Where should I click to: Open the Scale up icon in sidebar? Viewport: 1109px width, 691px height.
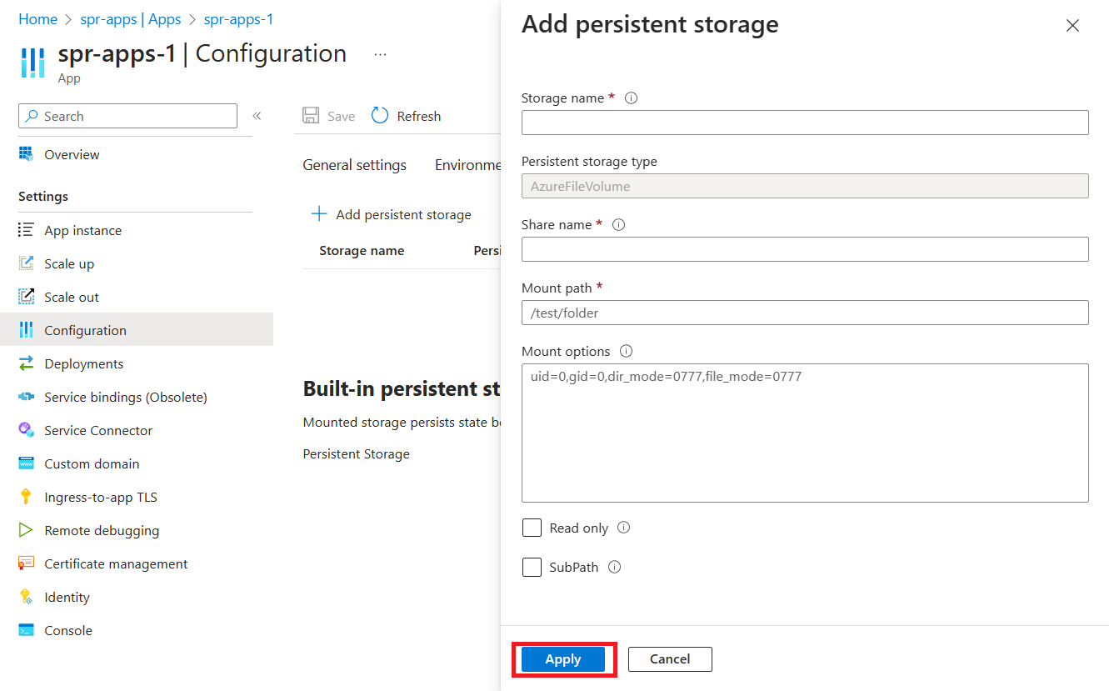point(26,263)
